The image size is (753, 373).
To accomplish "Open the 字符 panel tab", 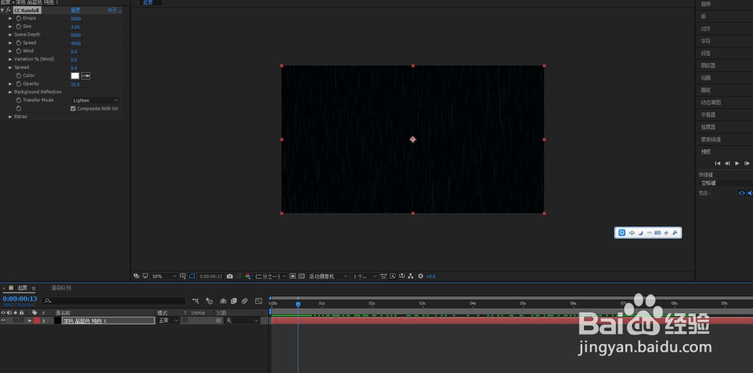I will coord(706,41).
